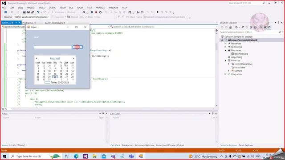Expand the Form1.Designer.cs node
The width and height of the screenshot is (285, 160).
tap(228, 64)
